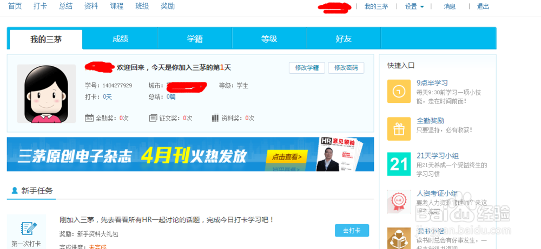Click the 第一次打卡 notepad icon
The image size is (541, 249).
tap(29, 229)
